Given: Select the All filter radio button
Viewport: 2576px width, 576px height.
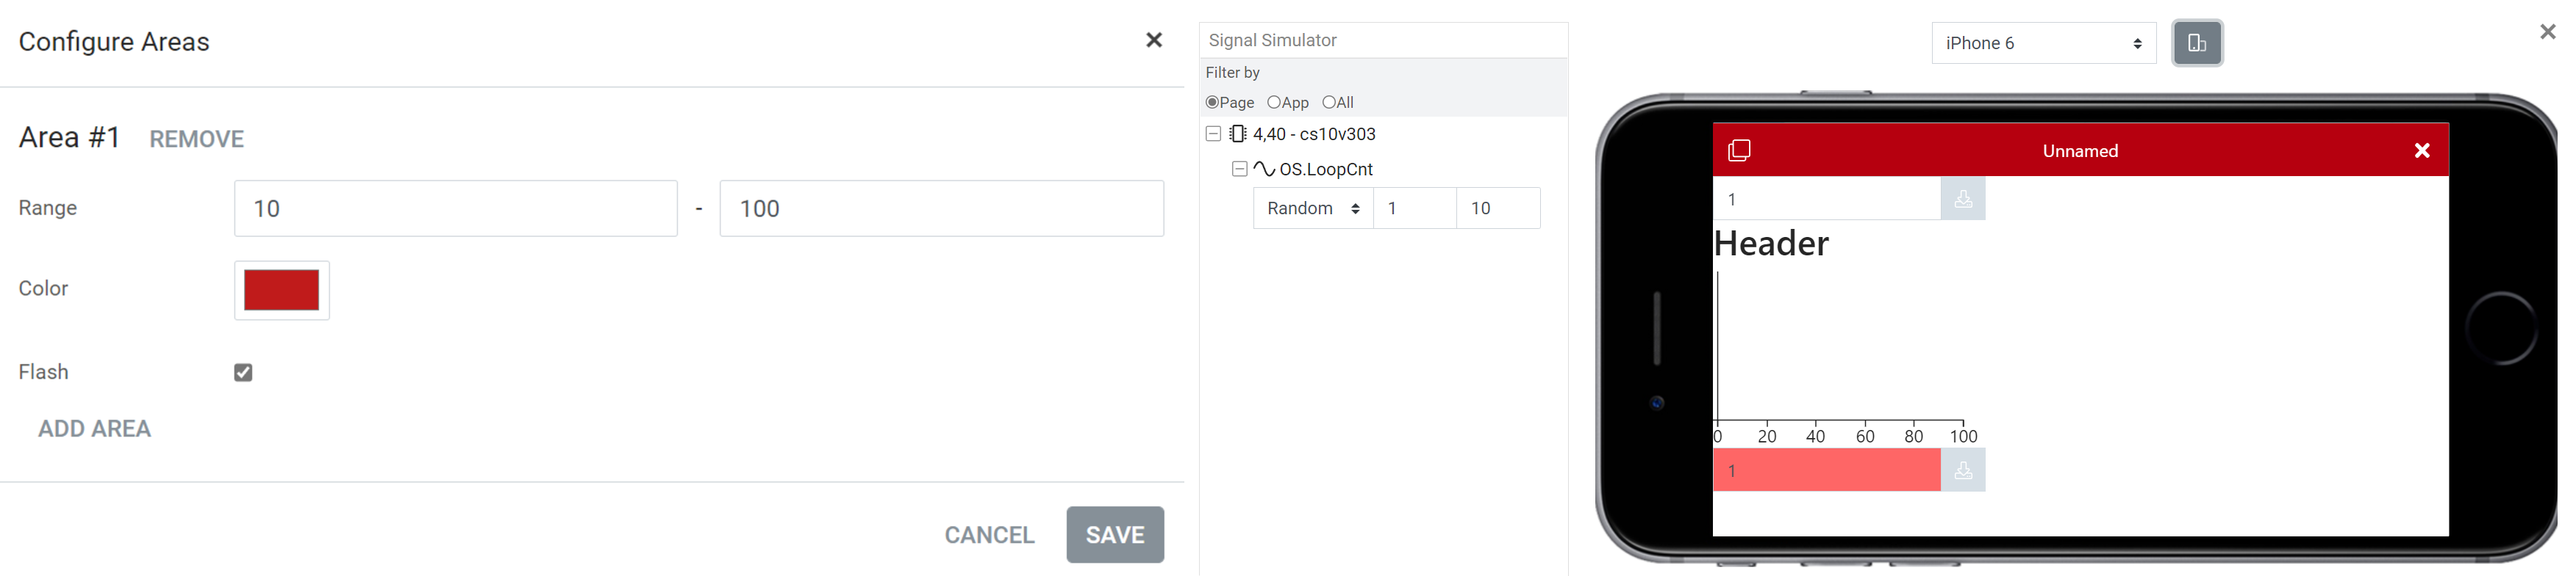Looking at the screenshot, I should [1327, 102].
